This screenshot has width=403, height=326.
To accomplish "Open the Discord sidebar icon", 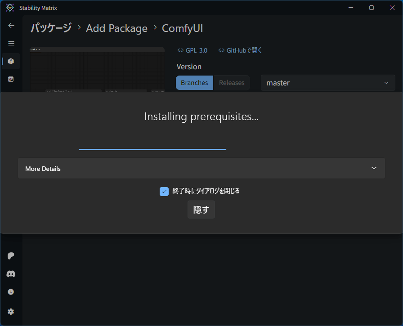I will point(11,274).
